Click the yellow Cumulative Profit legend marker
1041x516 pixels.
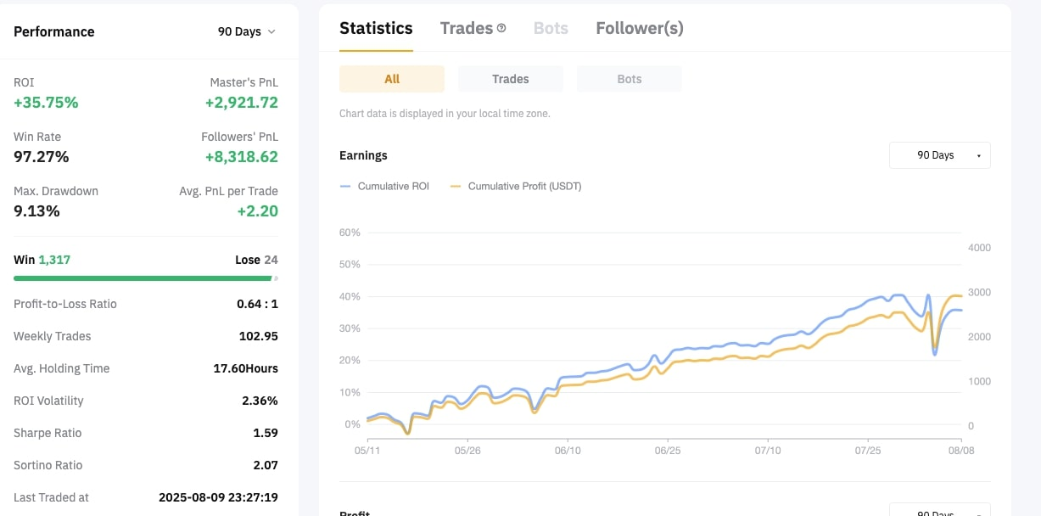(456, 186)
